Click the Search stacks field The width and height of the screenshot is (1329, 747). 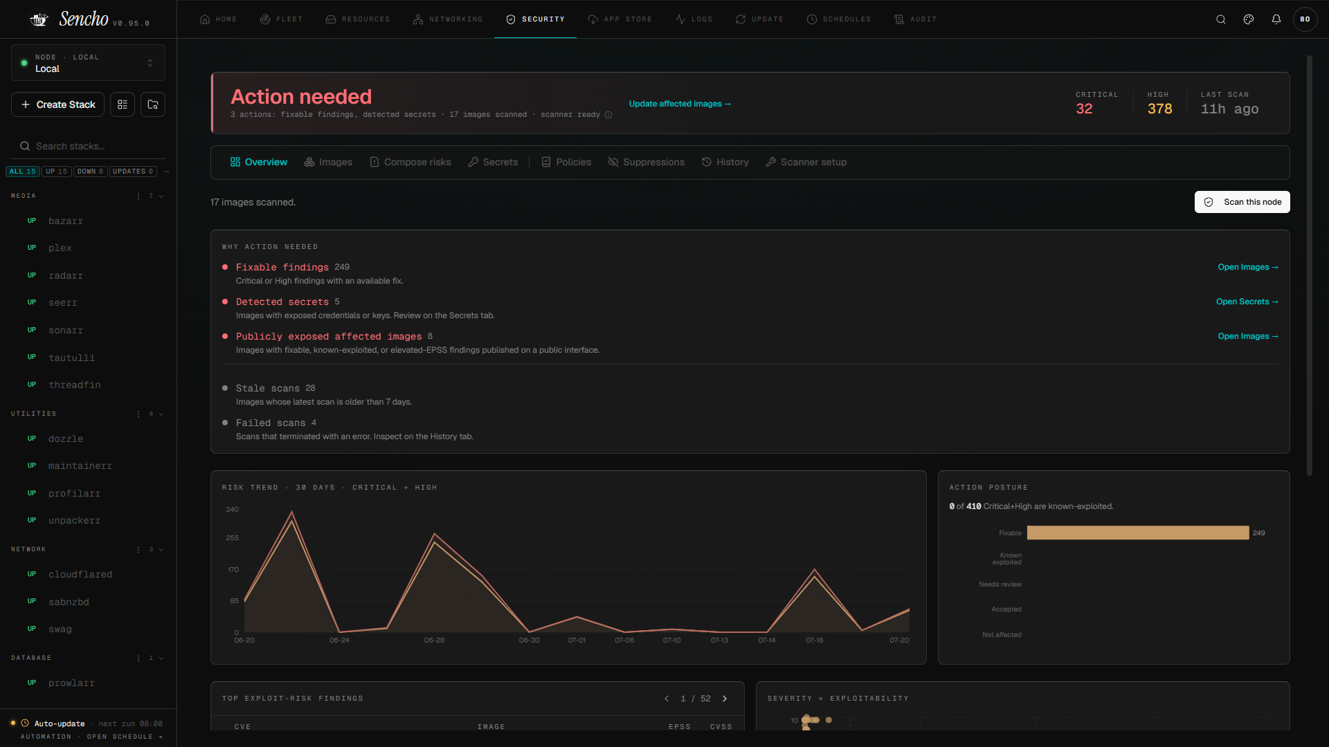(x=89, y=146)
